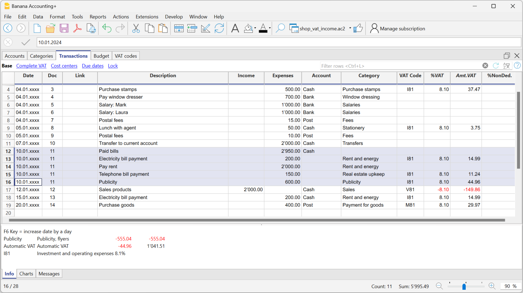Open the filter help question icon

point(517,66)
